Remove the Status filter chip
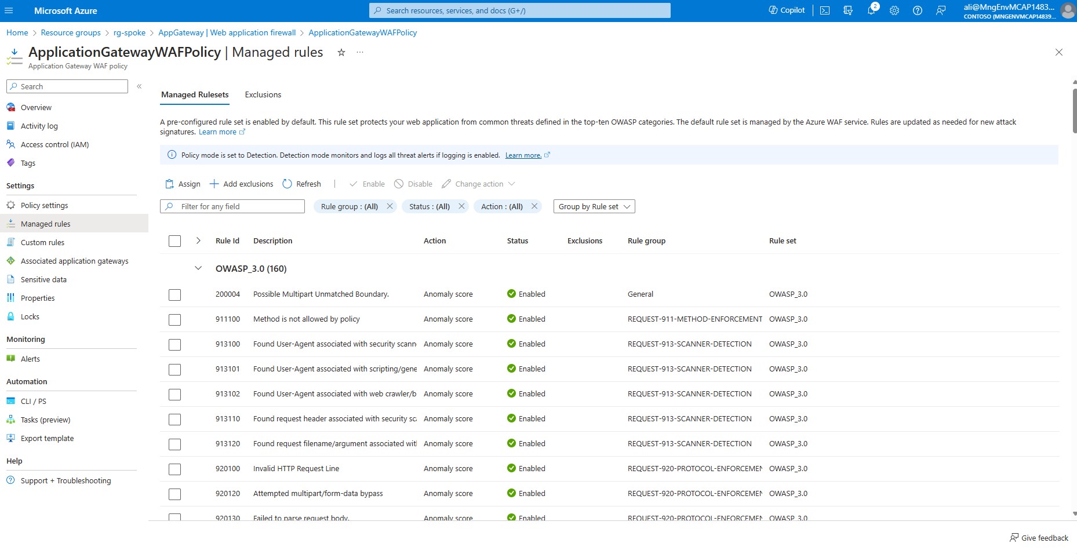Image resolution: width=1077 pixels, height=554 pixels. [x=461, y=206]
